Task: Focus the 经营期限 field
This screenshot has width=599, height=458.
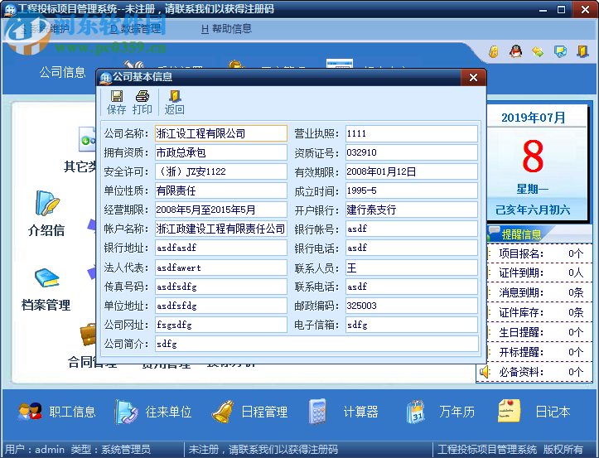Action: (x=221, y=210)
